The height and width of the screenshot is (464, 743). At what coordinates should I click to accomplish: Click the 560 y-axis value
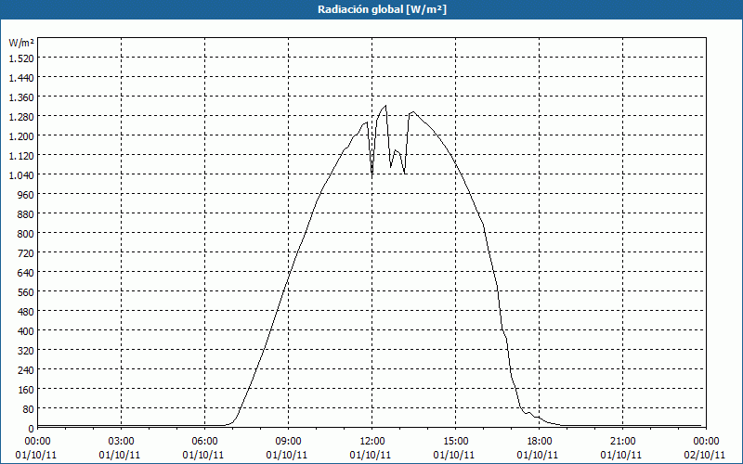[x=27, y=292]
